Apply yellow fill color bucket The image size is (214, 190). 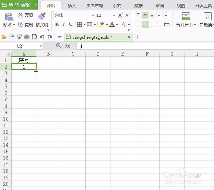click(x=102, y=25)
